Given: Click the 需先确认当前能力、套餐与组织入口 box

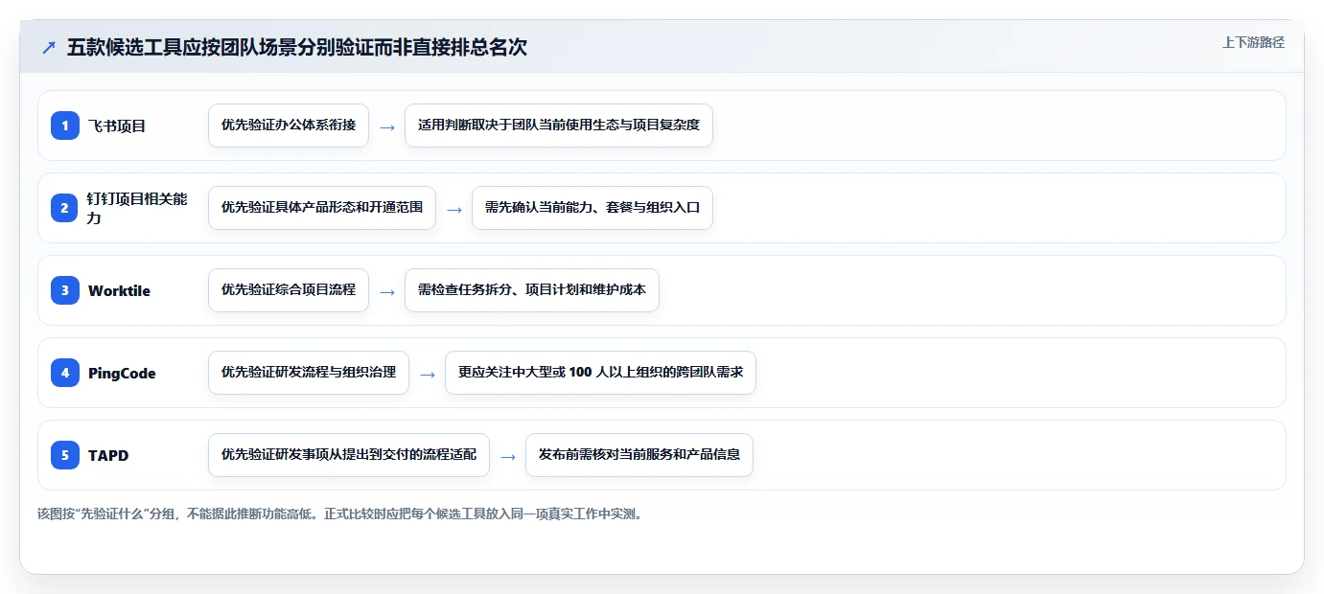Looking at the screenshot, I should tap(592, 208).
